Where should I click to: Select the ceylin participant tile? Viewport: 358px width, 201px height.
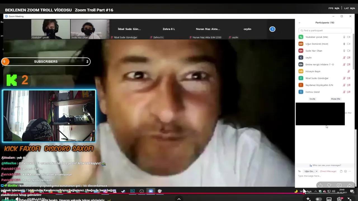(247, 29)
